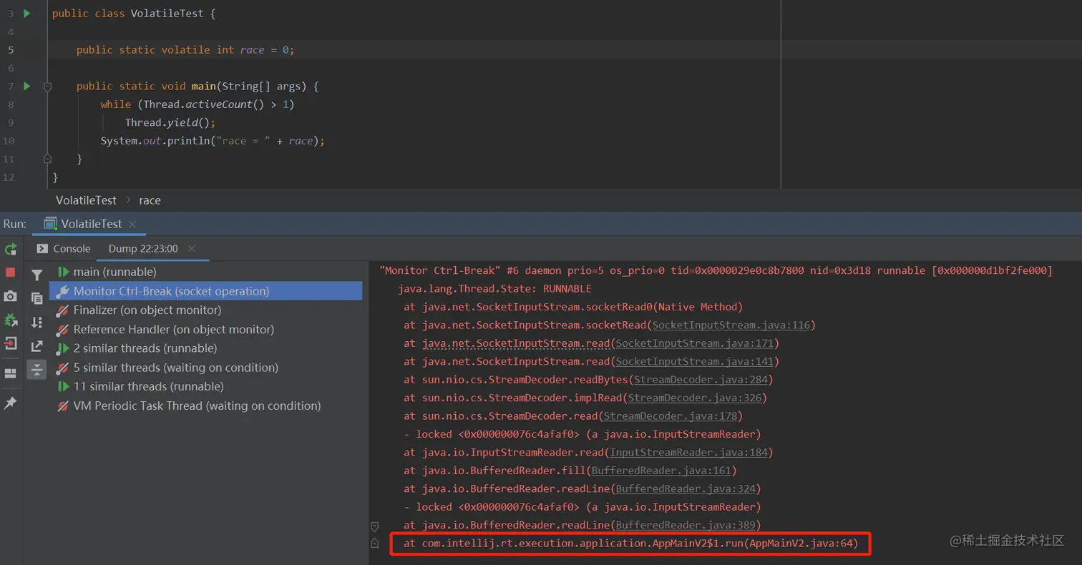Select Monitor Ctrl-Break (socket operation) thread

[206, 291]
